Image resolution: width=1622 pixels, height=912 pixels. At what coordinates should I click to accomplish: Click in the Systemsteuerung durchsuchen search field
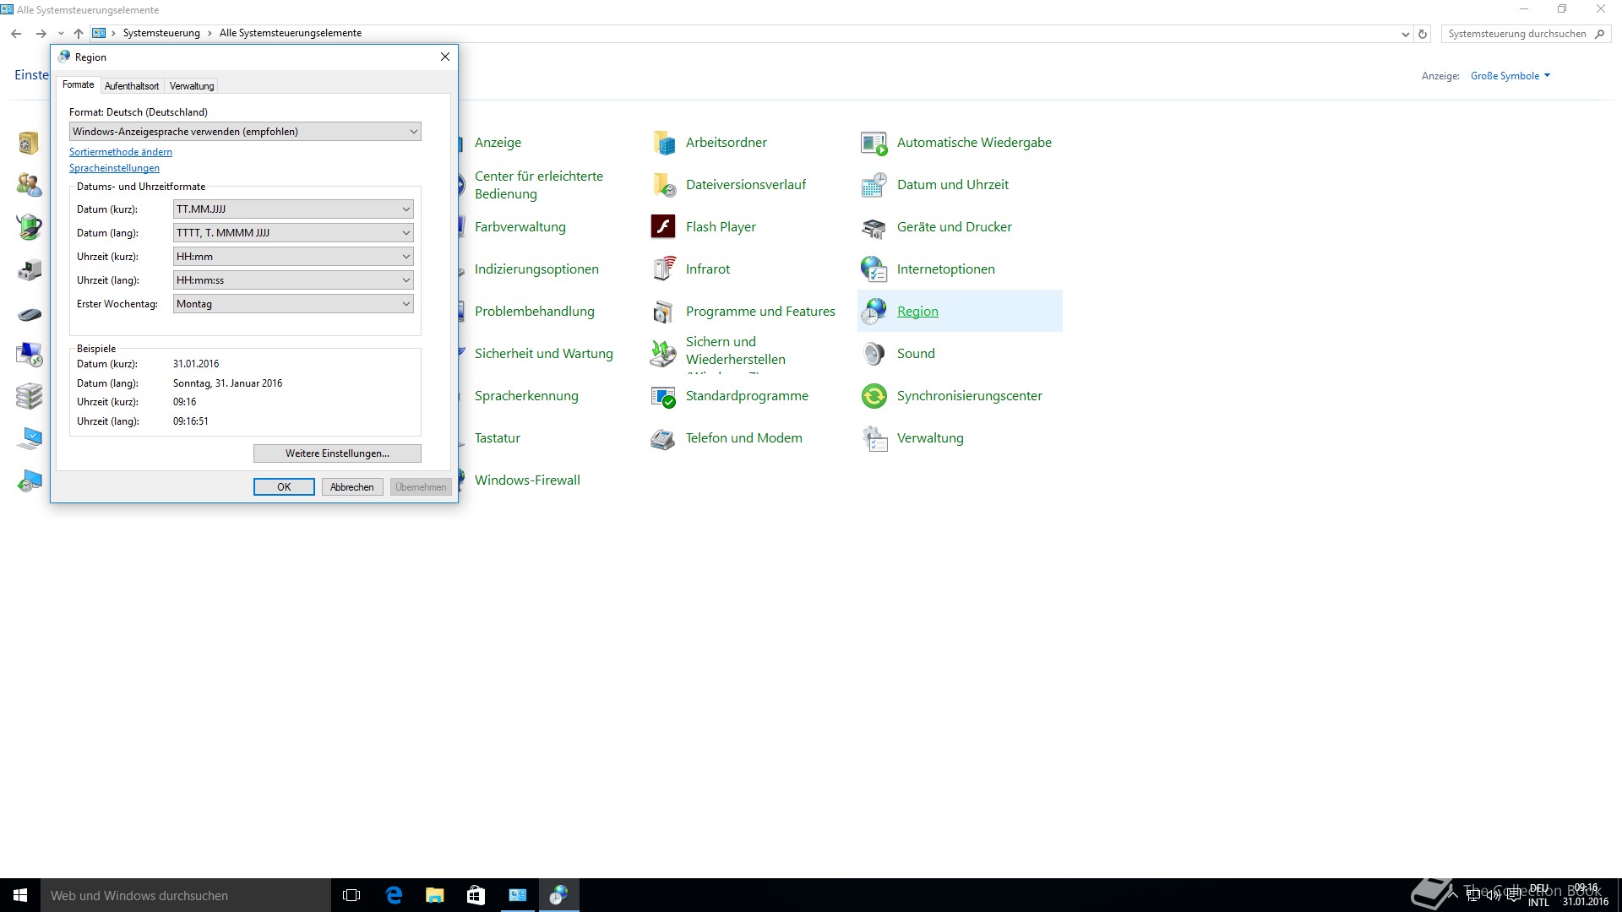point(1516,34)
